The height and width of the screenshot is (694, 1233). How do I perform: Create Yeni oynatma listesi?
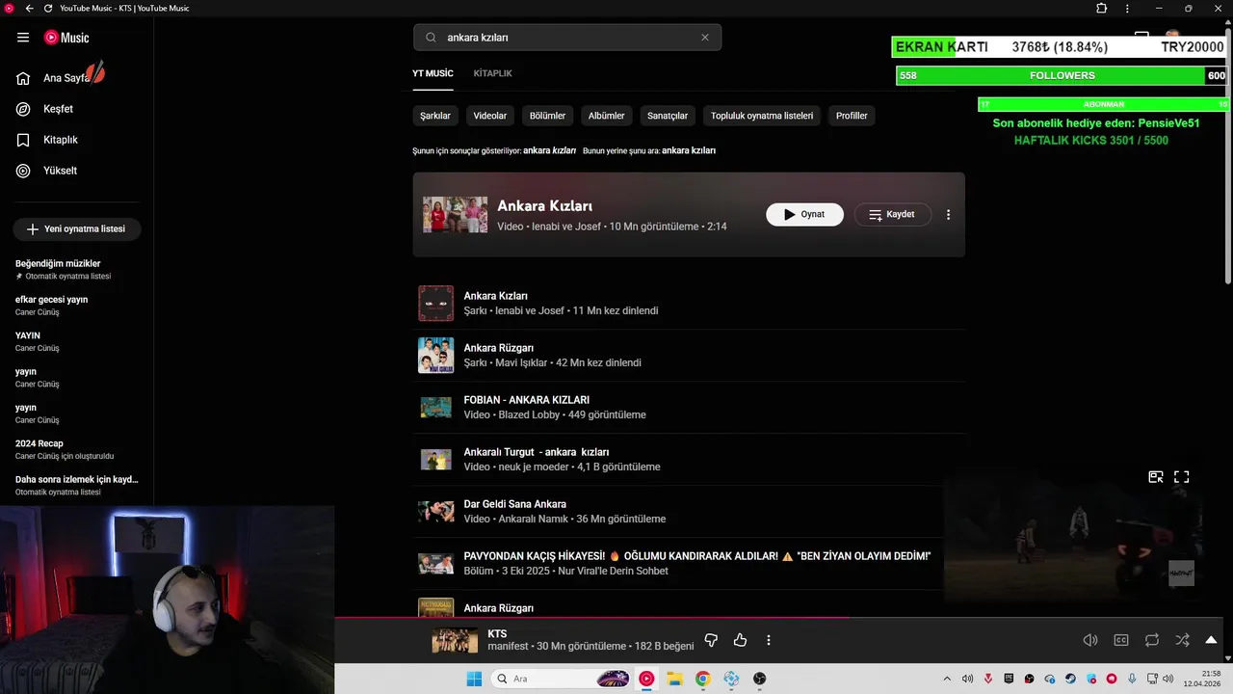pos(77,229)
